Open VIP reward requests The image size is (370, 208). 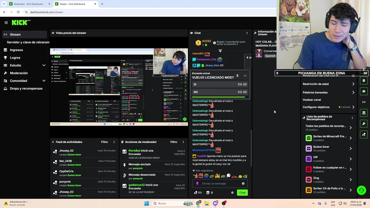tap(329, 159)
